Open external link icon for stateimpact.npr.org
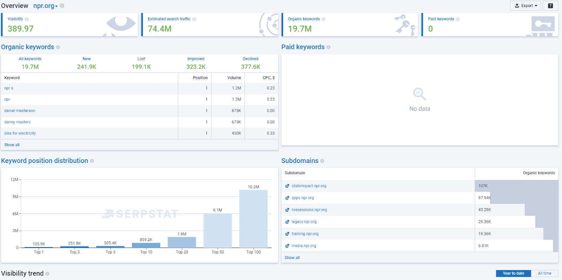Image resolution: width=562 pixels, height=280 pixels. click(x=287, y=186)
